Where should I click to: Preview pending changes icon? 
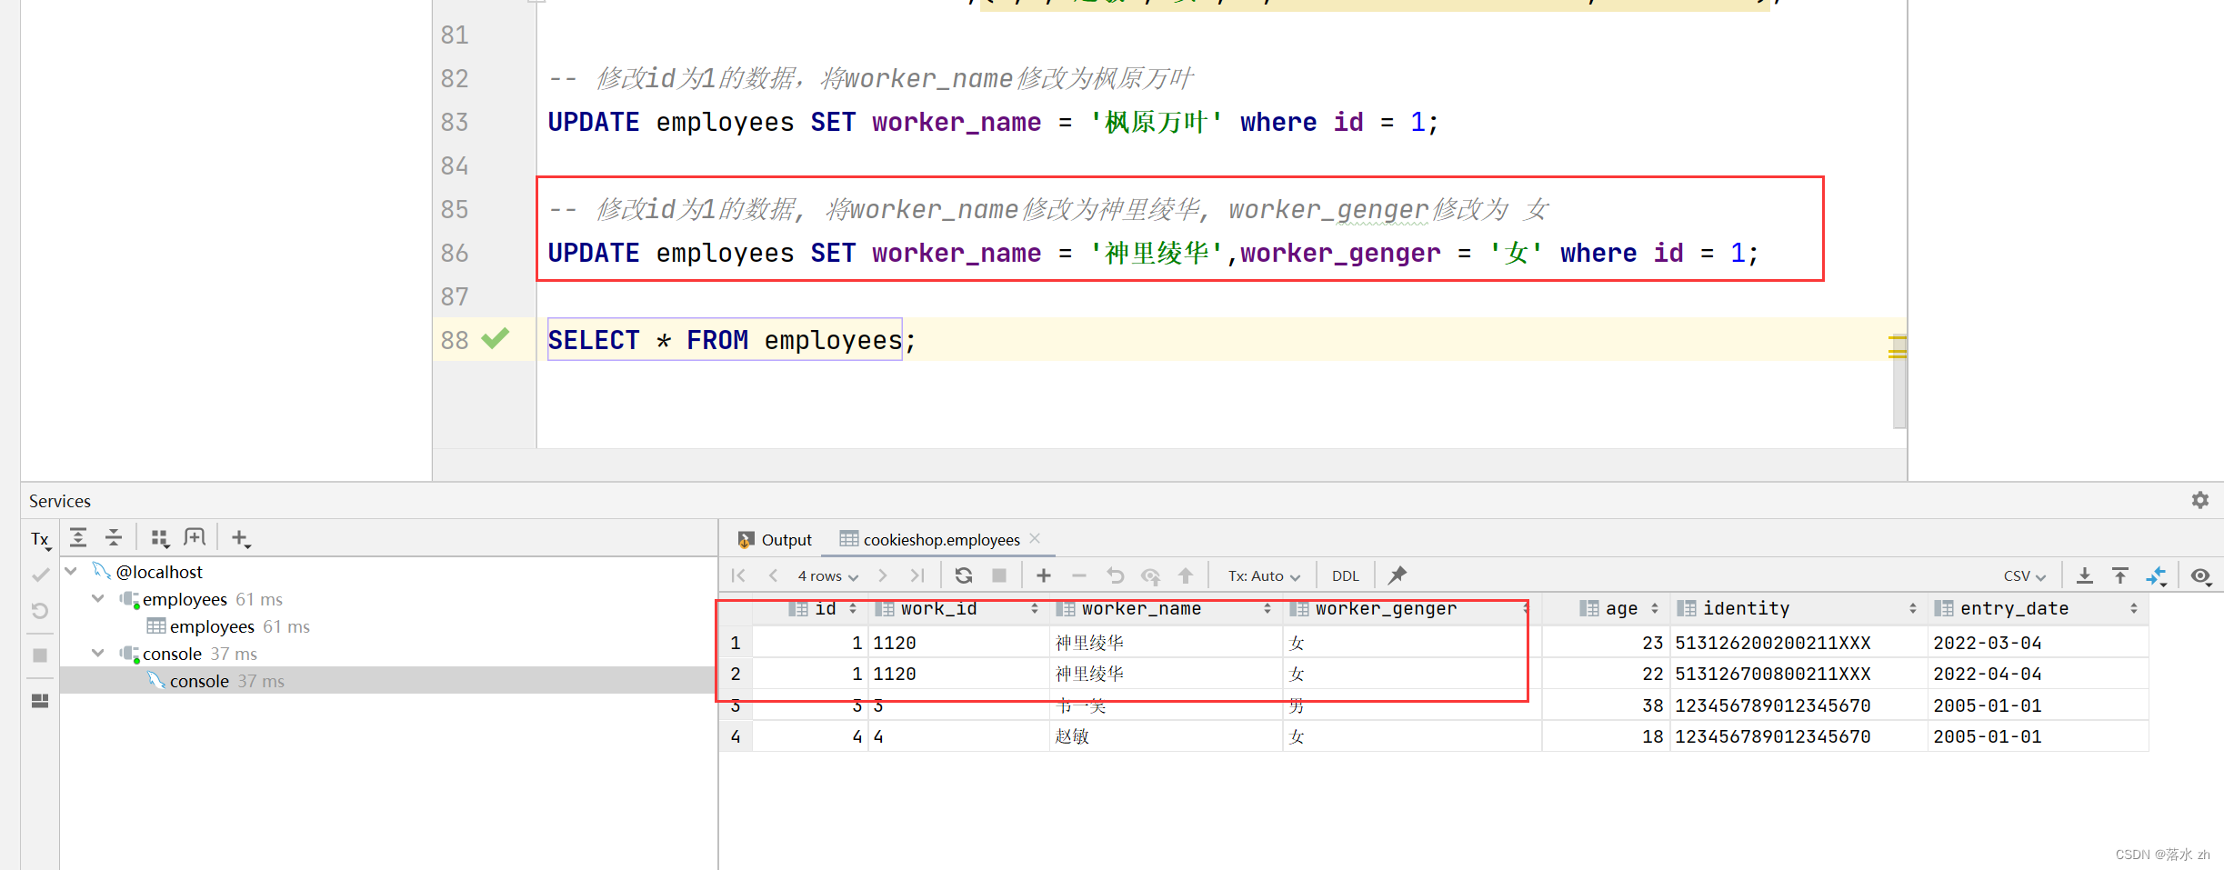click(1151, 575)
